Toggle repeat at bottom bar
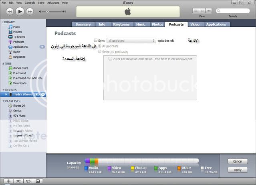The width and height of the screenshot is (256, 185). 28,181
